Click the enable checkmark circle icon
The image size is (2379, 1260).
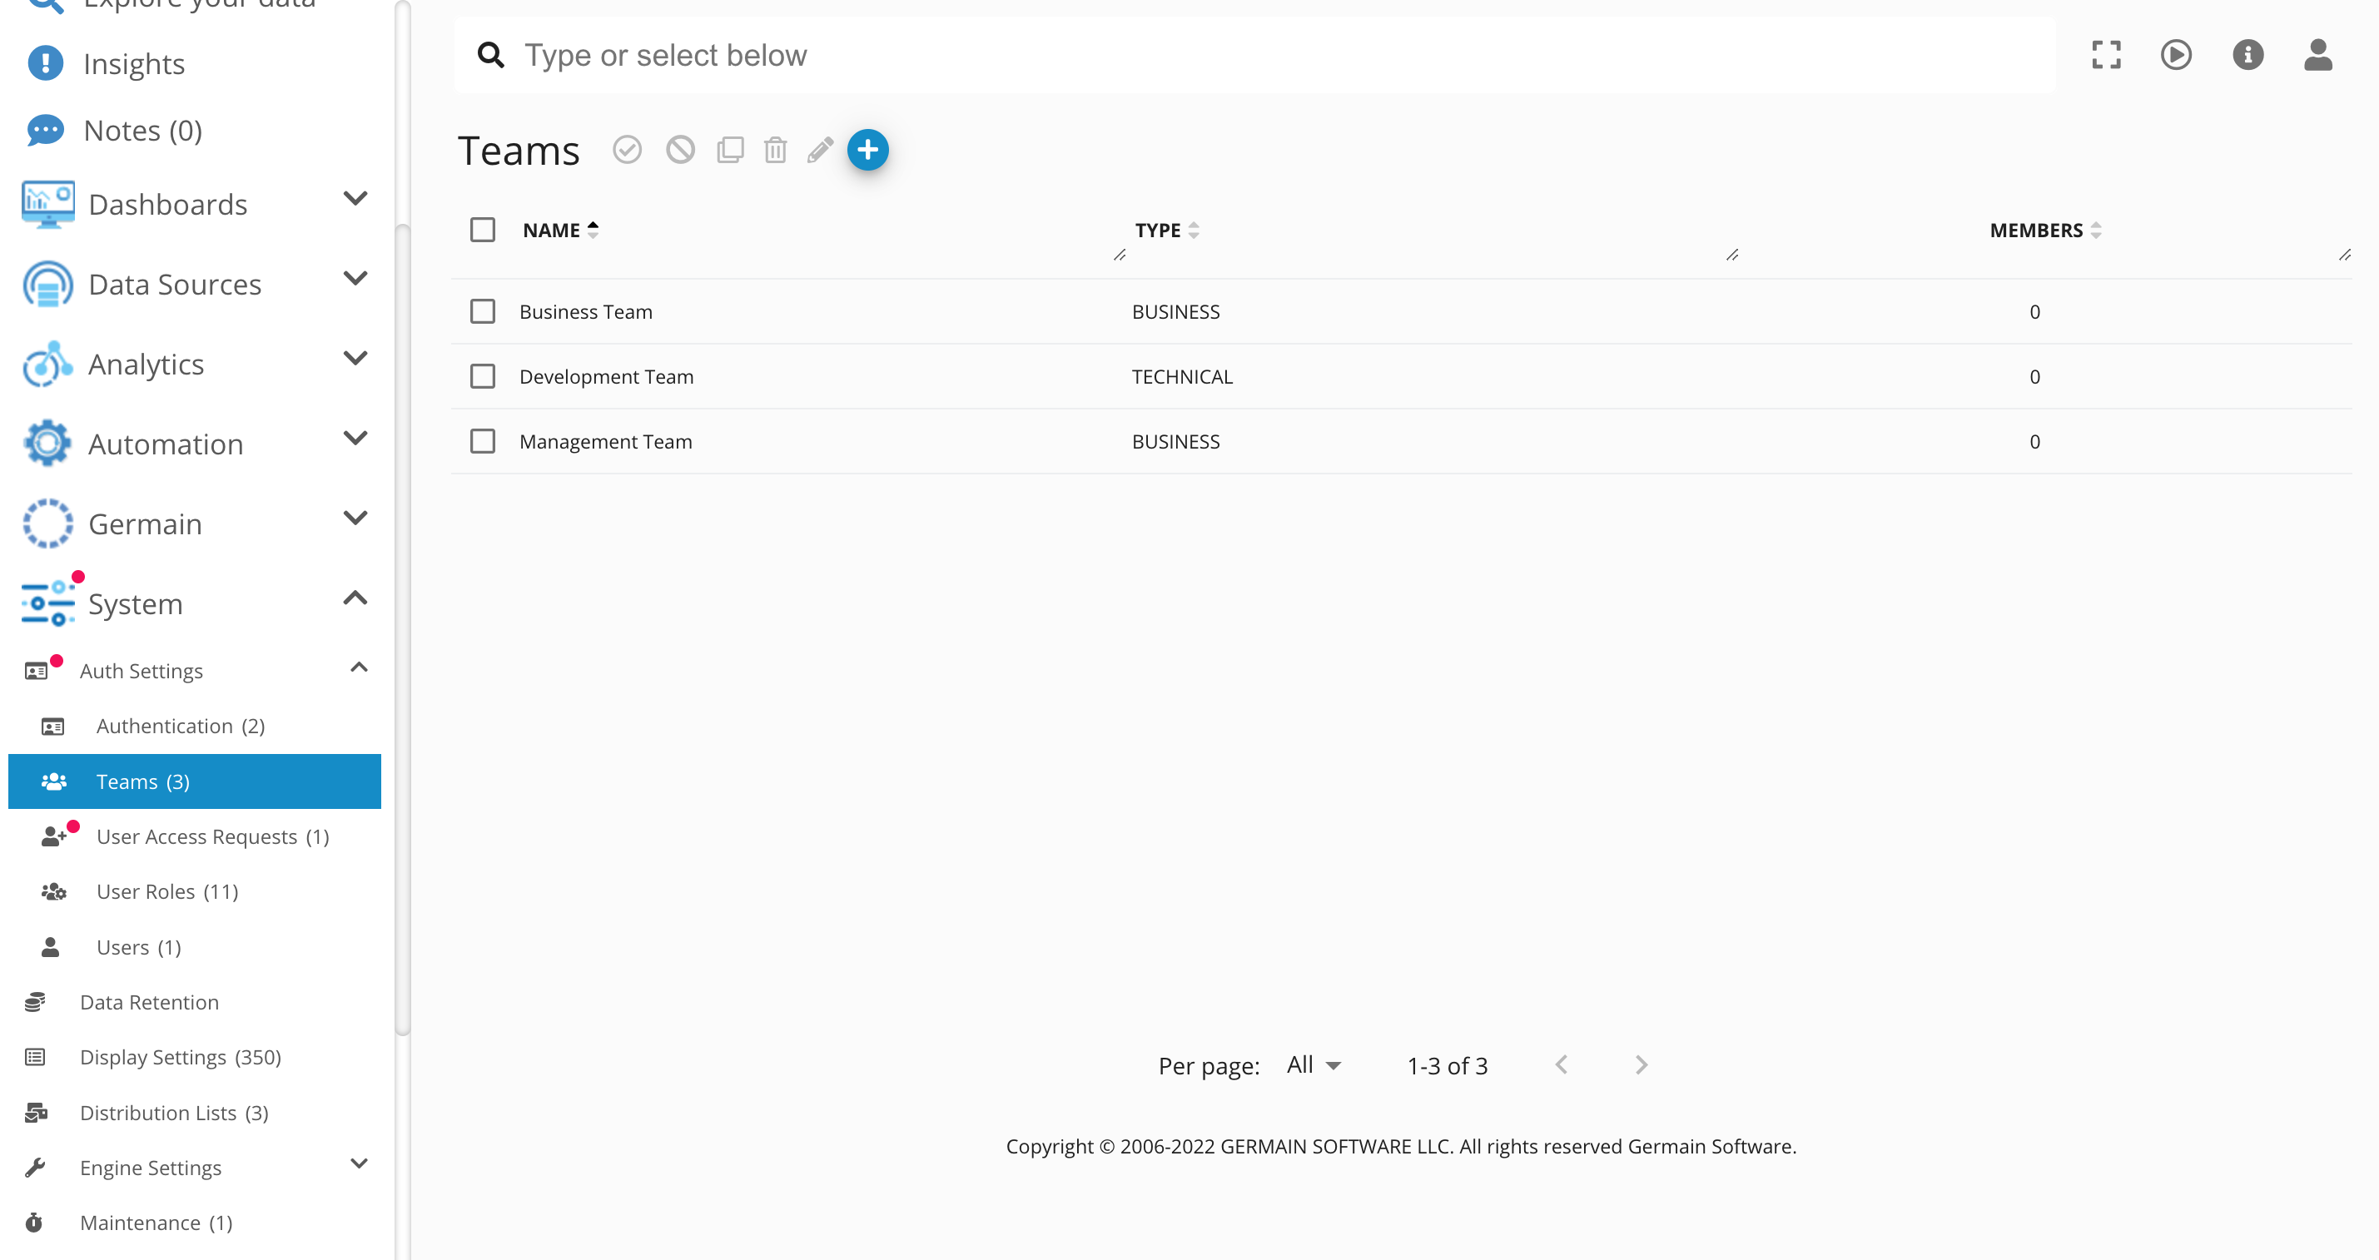[x=627, y=150]
